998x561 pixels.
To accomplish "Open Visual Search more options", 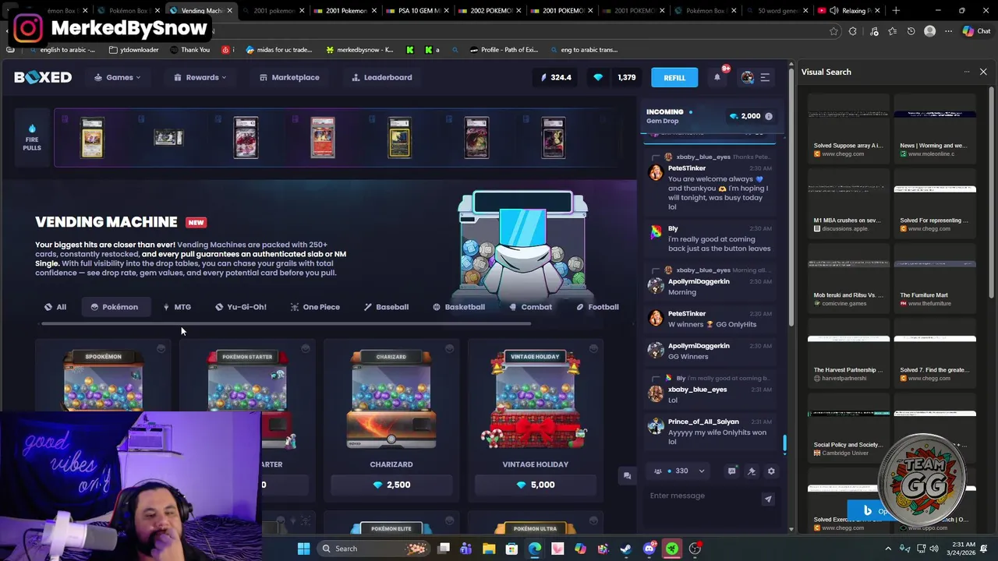I will pos(966,72).
